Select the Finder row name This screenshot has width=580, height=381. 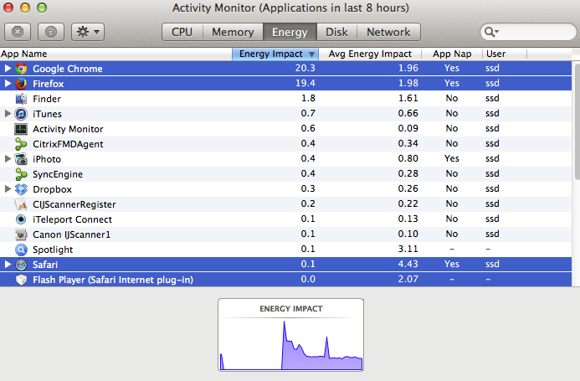pos(47,99)
